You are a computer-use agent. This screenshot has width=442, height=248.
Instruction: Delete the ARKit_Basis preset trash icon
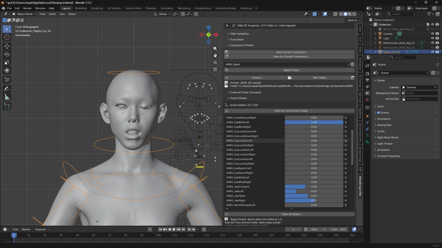click(x=352, y=65)
